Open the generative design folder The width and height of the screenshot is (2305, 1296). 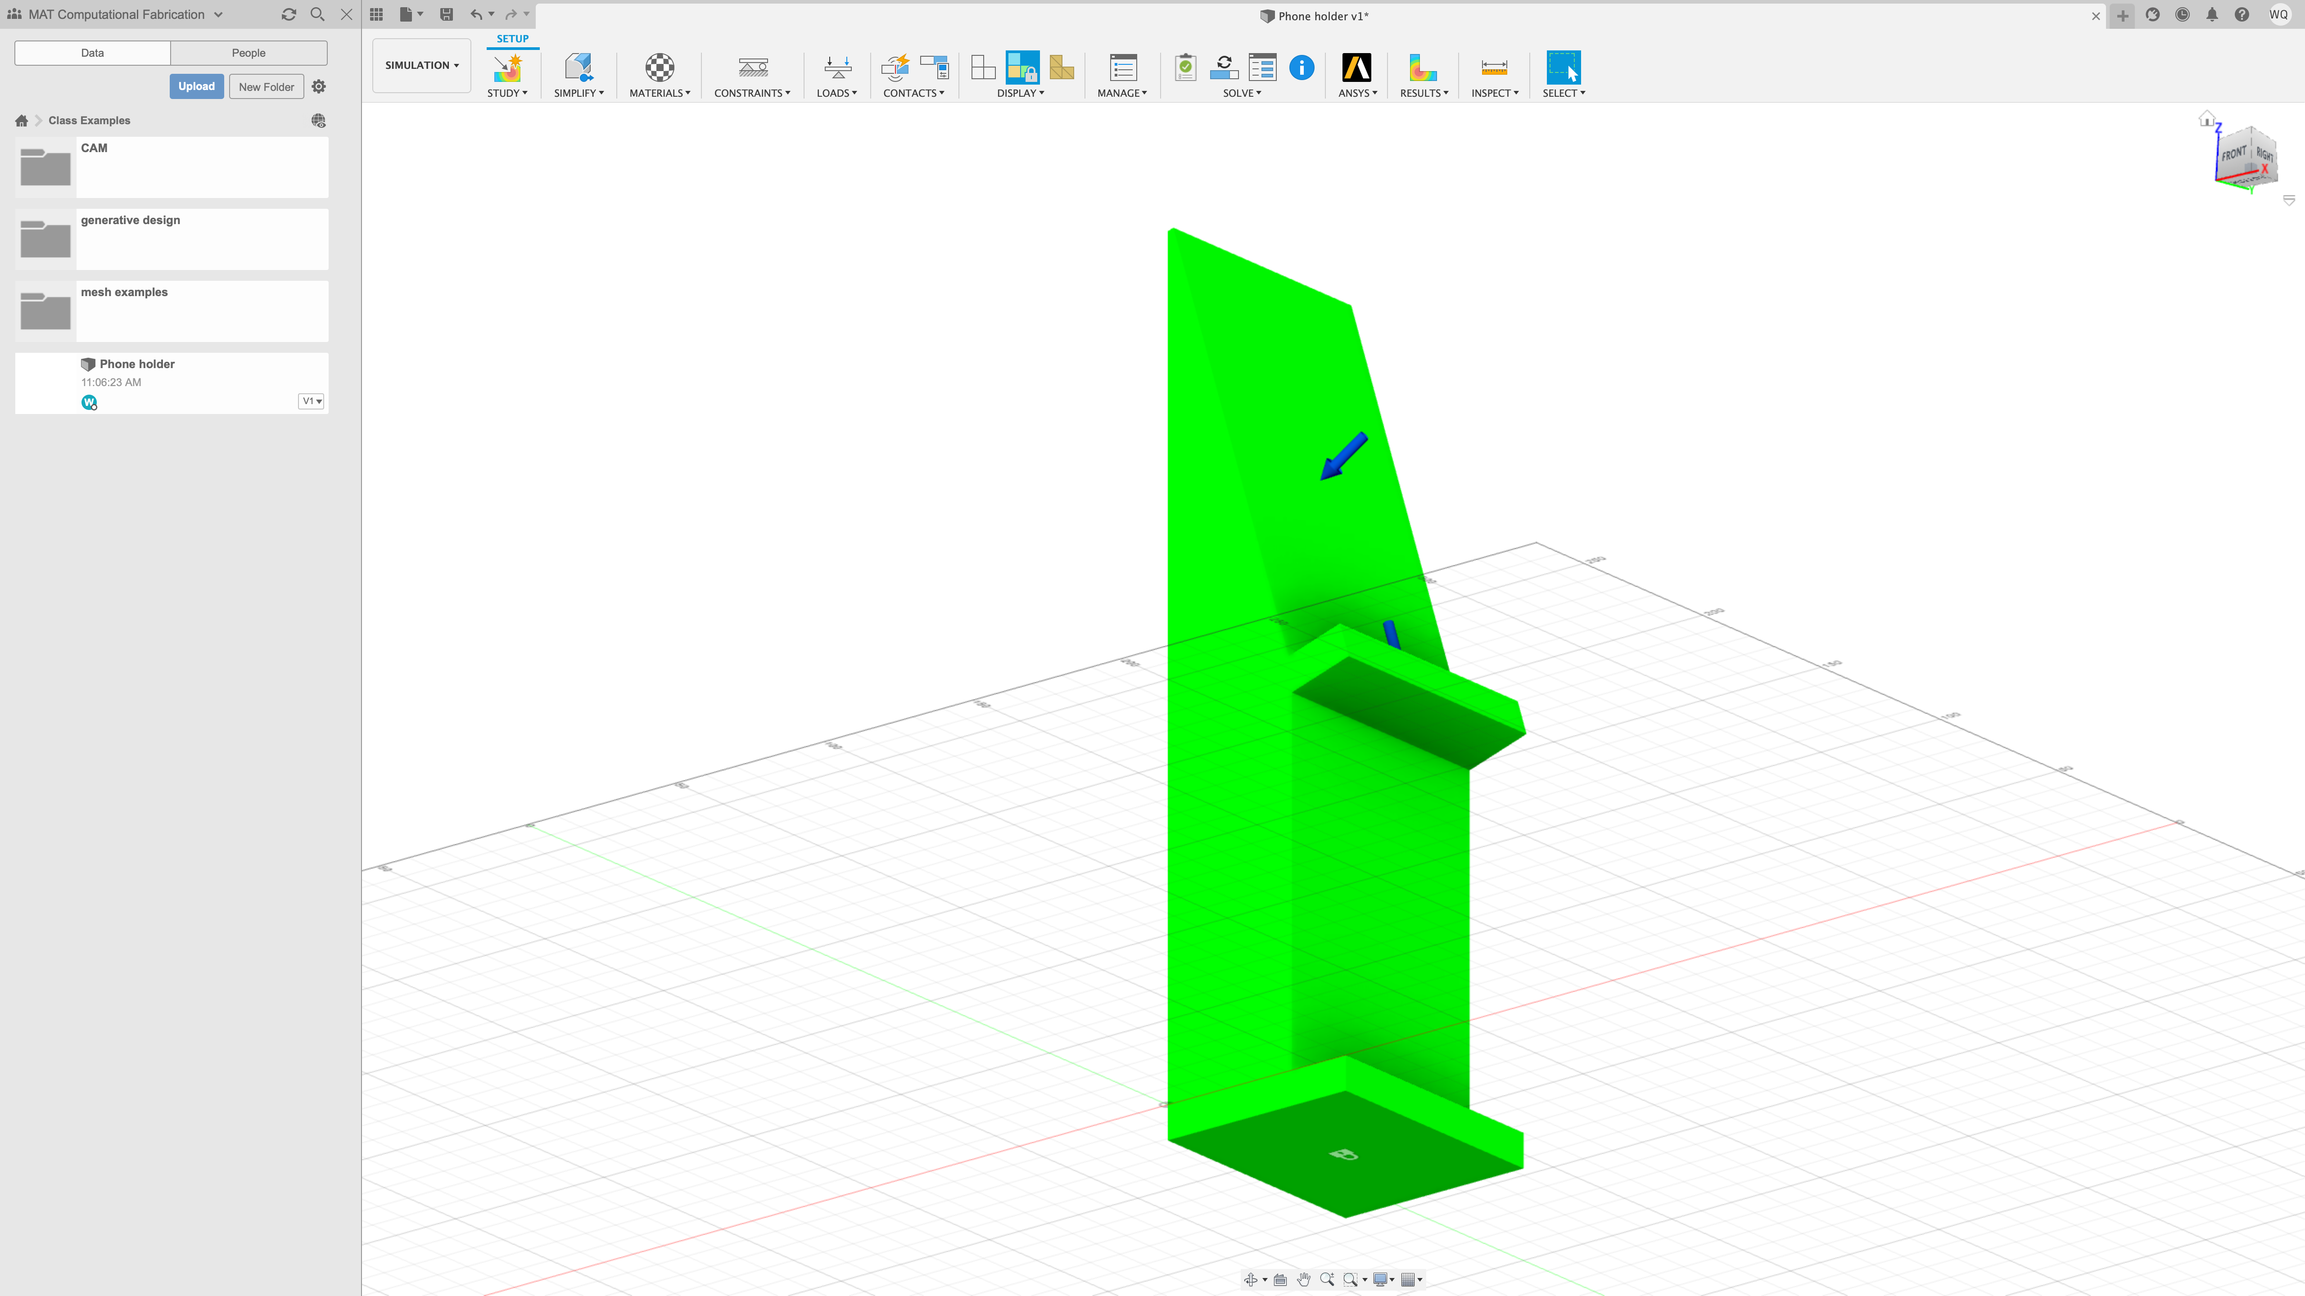point(172,239)
